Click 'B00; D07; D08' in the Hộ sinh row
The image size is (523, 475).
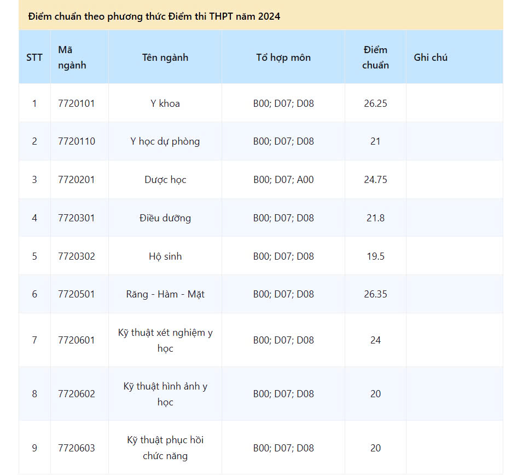(283, 256)
